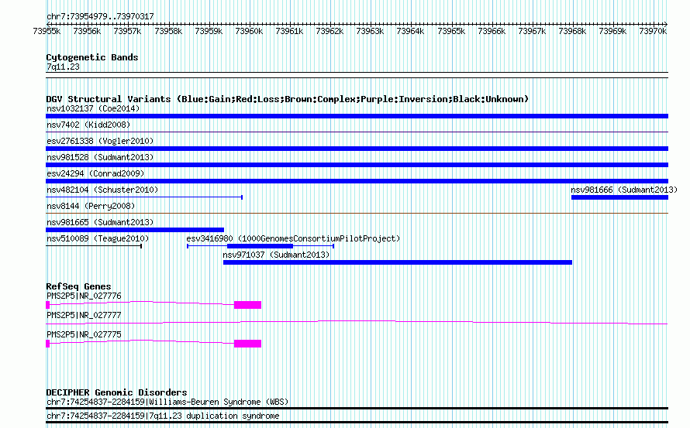The image size is (690, 428).
Task: Click the nsv1032137 (Coe2014) label
Action: coord(93,108)
